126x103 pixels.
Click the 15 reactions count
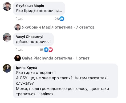(41, 50)
